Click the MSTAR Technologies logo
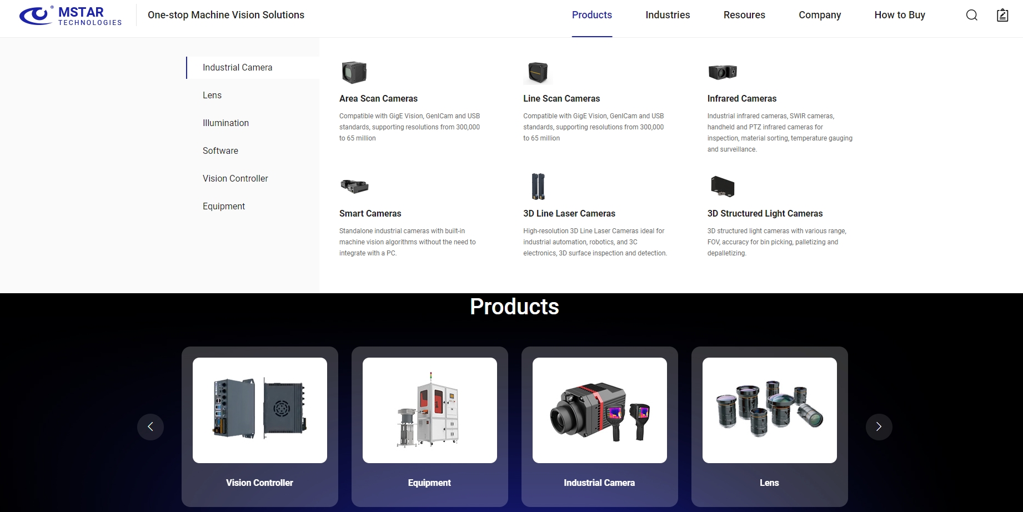1023x512 pixels. [71, 16]
